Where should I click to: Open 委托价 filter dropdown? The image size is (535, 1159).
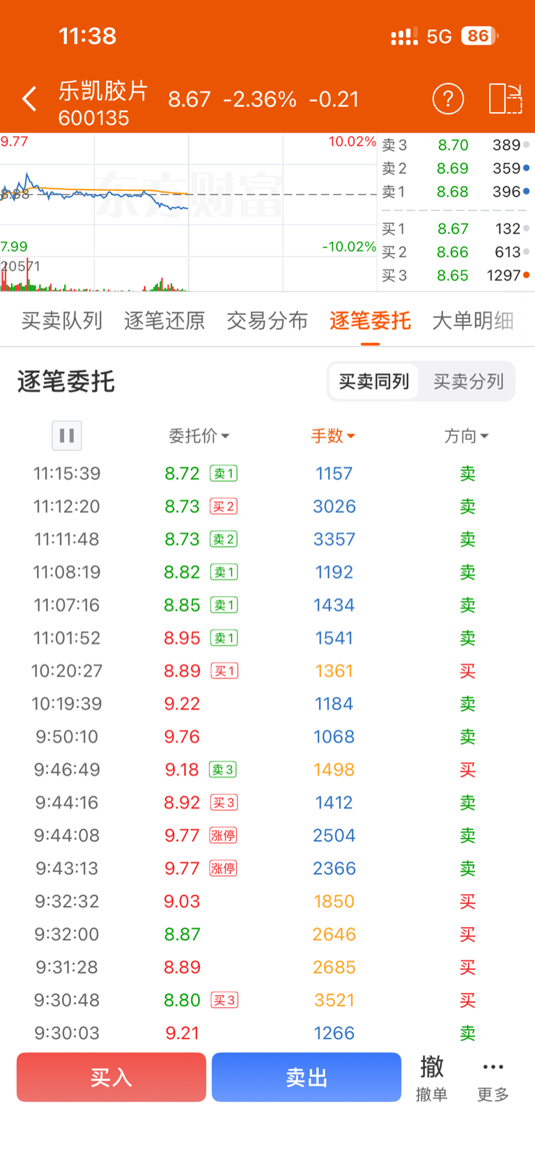pyautogui.click(x=199, y=436)
